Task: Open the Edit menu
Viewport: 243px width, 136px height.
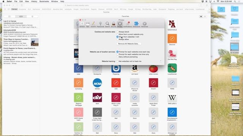Action: 21,2
